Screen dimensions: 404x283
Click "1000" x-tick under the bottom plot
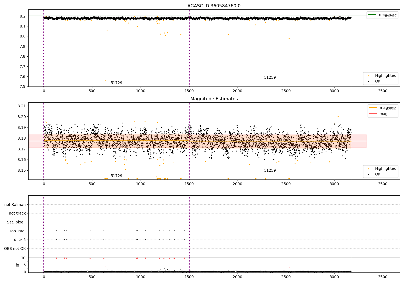coord(141,277)
